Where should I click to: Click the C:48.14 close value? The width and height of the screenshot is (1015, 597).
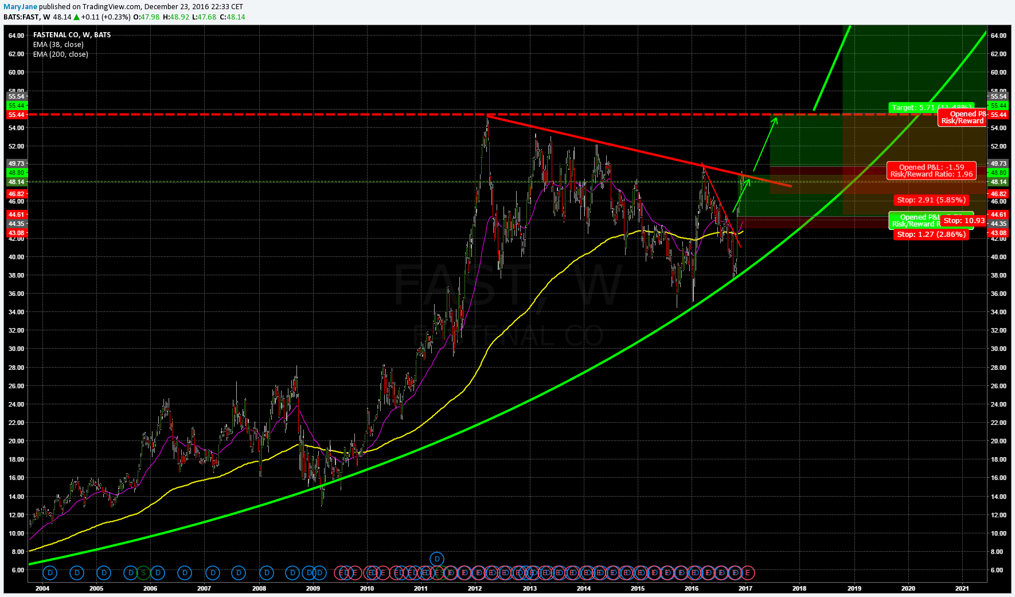(x=232, y=17)
